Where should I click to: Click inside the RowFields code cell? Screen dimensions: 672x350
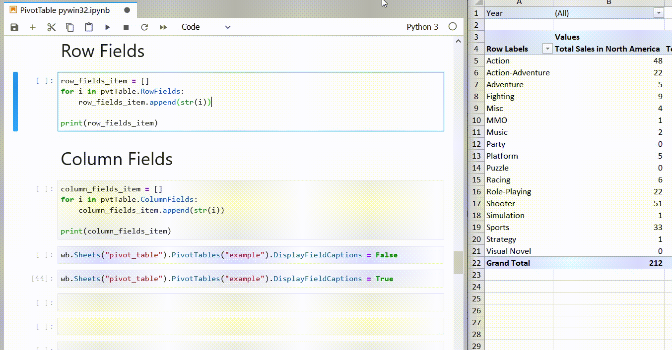coord(251,102)
